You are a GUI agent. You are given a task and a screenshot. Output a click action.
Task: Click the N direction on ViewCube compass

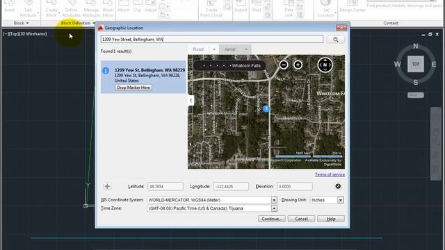[x=416, y=46]
